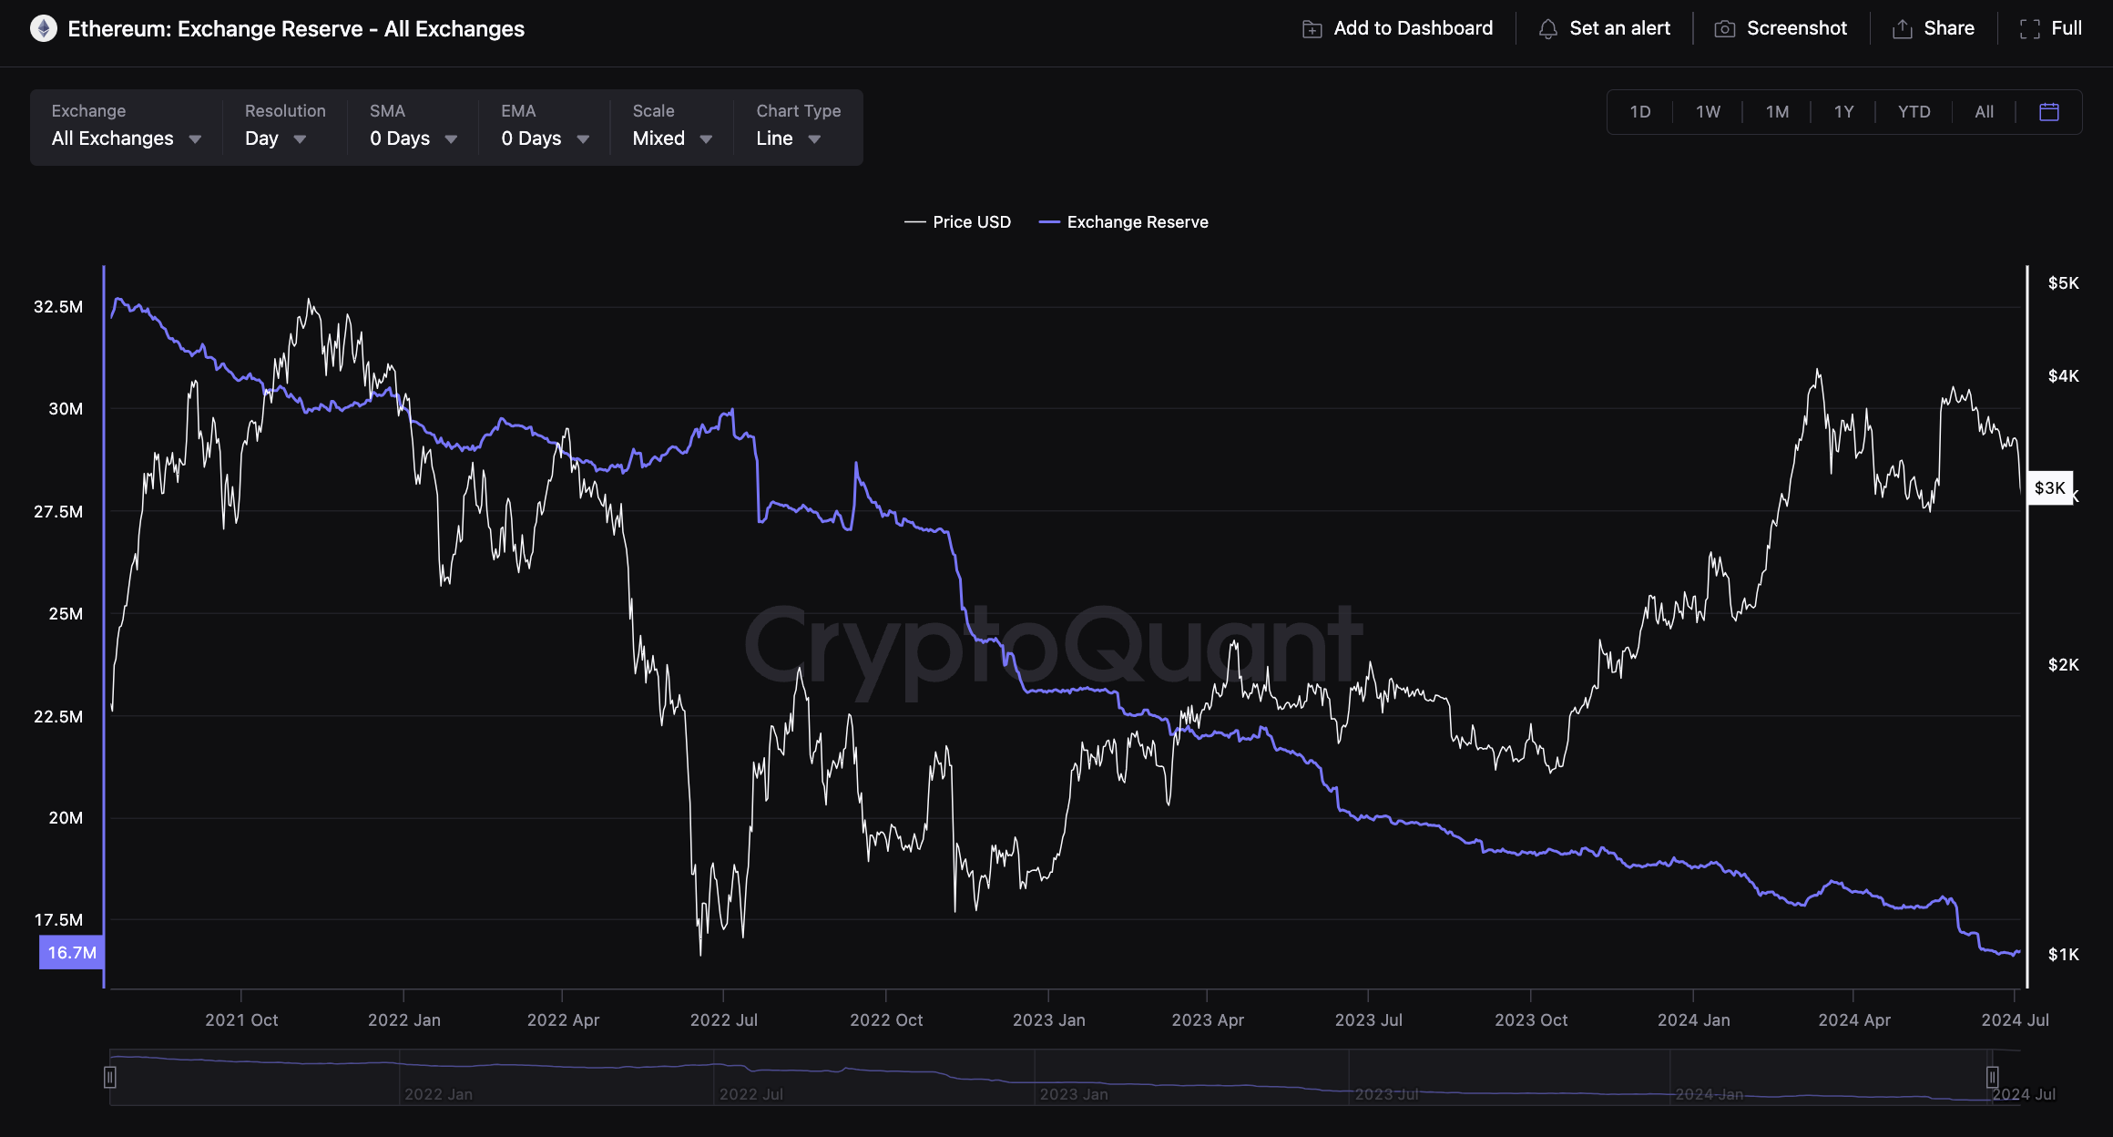Click the left range slider handle
The height and width of the screenshot is (1137, 2113).
110,1078
